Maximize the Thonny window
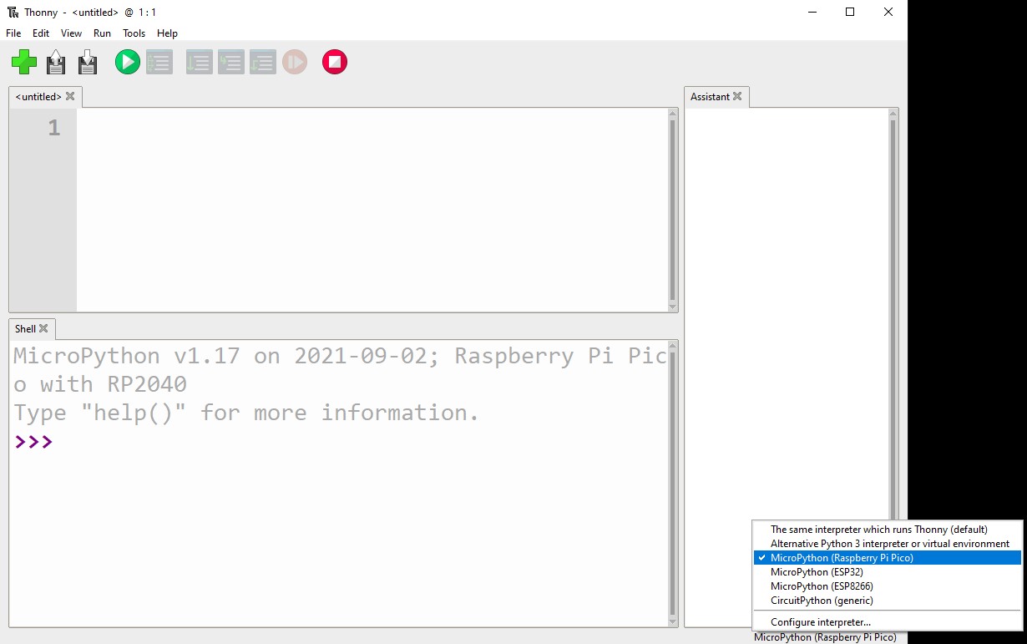The width and height of the screenshot is (1027, 644). tap(850, 13)
